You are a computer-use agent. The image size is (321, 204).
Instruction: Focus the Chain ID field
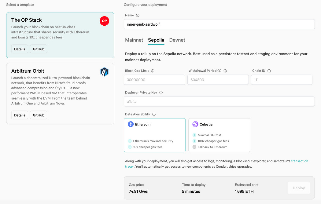[x=282, y=80]
